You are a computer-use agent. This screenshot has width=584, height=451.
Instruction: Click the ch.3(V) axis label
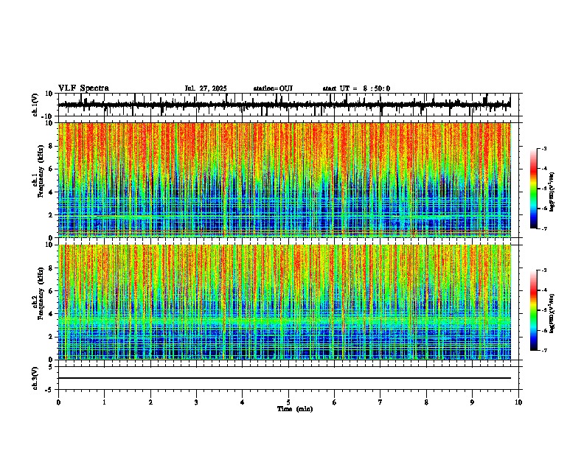pos(35,378)
